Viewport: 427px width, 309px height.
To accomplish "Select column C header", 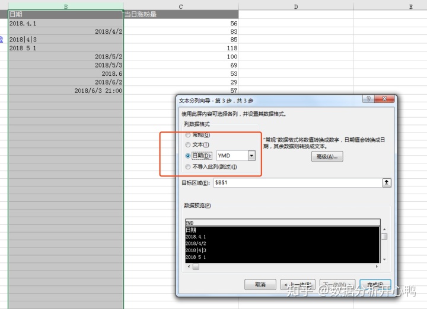I will point(181,7).
